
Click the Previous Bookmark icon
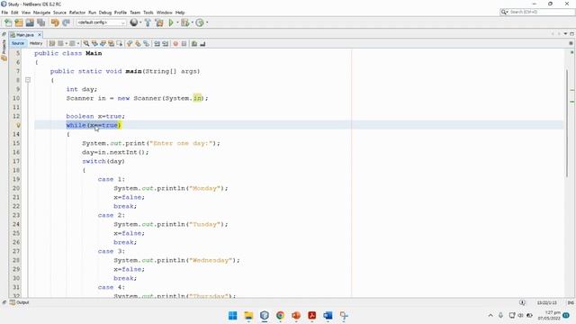point(130,44)
